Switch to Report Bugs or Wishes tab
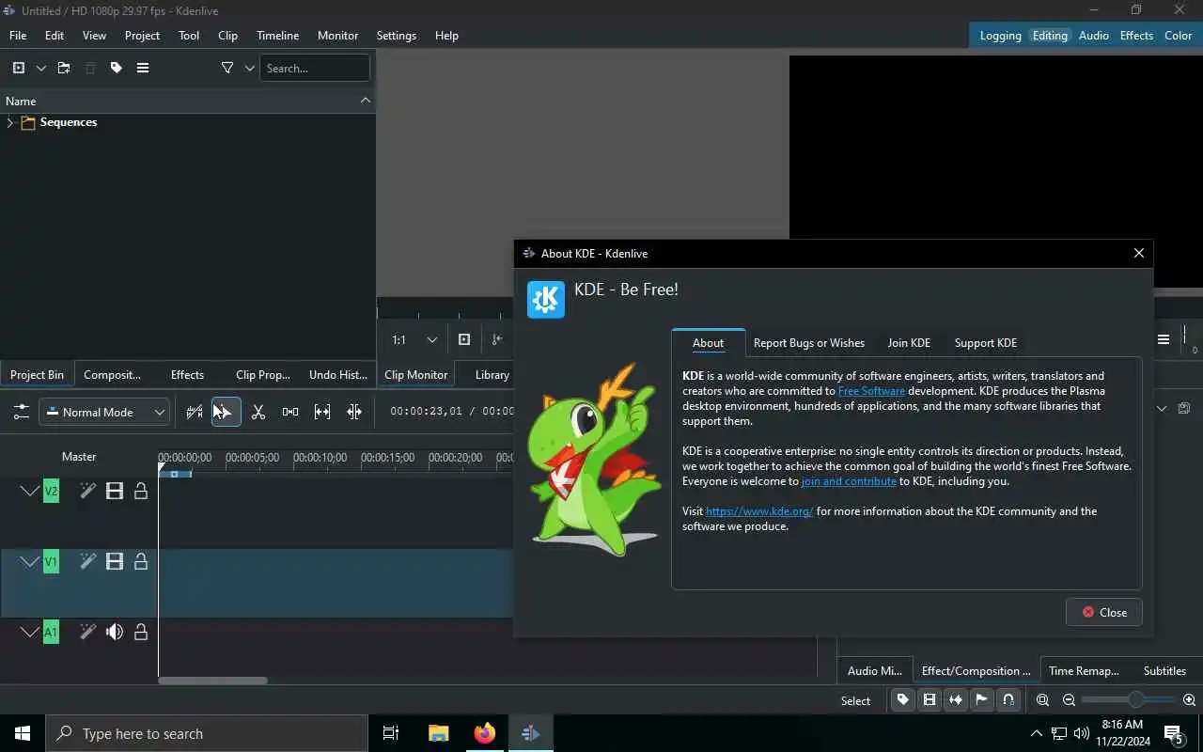 (x=809, y=343)
